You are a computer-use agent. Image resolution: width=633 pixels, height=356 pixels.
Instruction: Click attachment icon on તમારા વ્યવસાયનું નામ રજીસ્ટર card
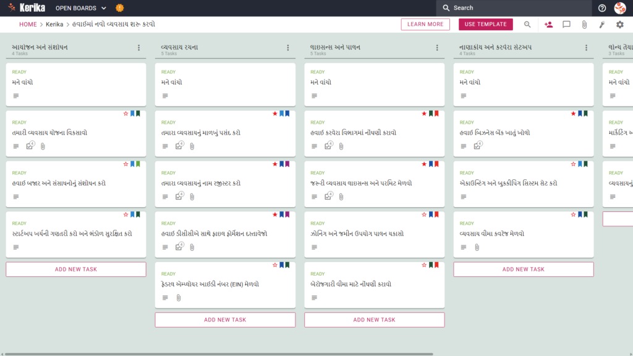point(192,197)
